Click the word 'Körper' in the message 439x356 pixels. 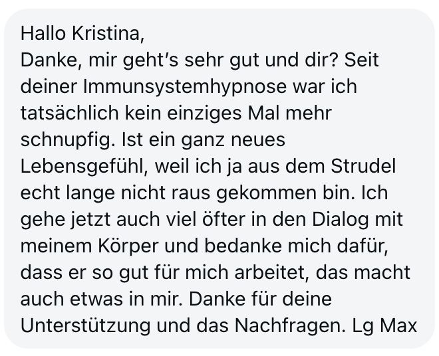[x=130, y=246]
